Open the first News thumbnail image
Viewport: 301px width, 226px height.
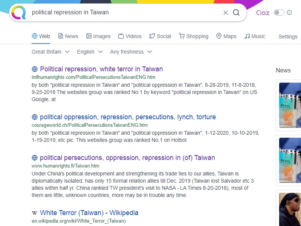coord(290,105)
